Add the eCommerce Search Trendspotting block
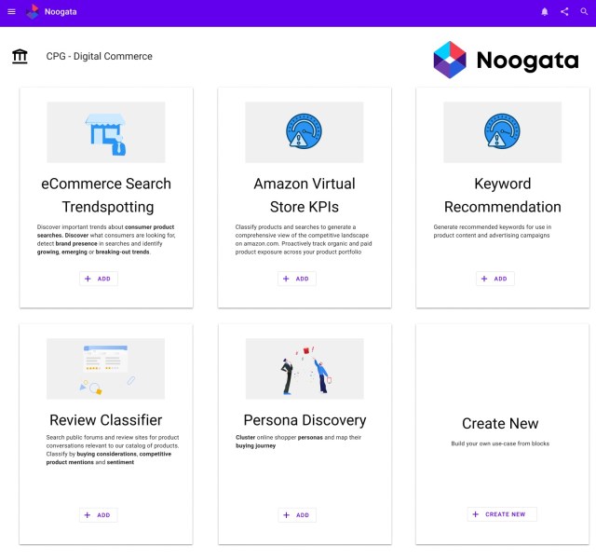 click(99, 279)
